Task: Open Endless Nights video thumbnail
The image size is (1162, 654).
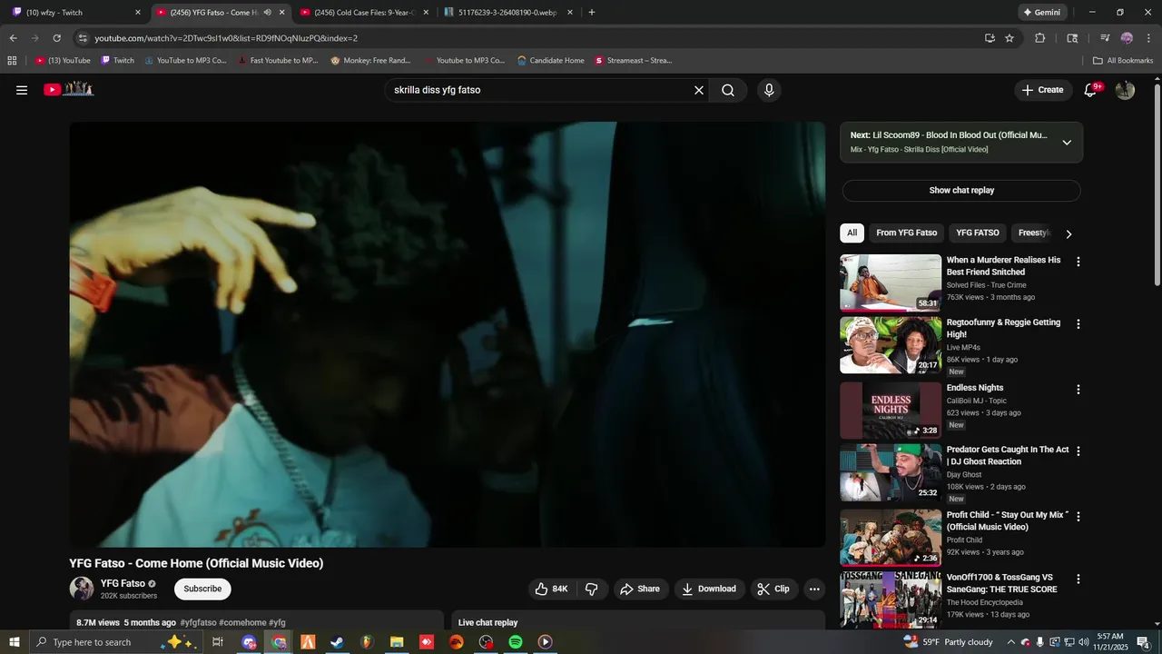Action: [891, 411]
